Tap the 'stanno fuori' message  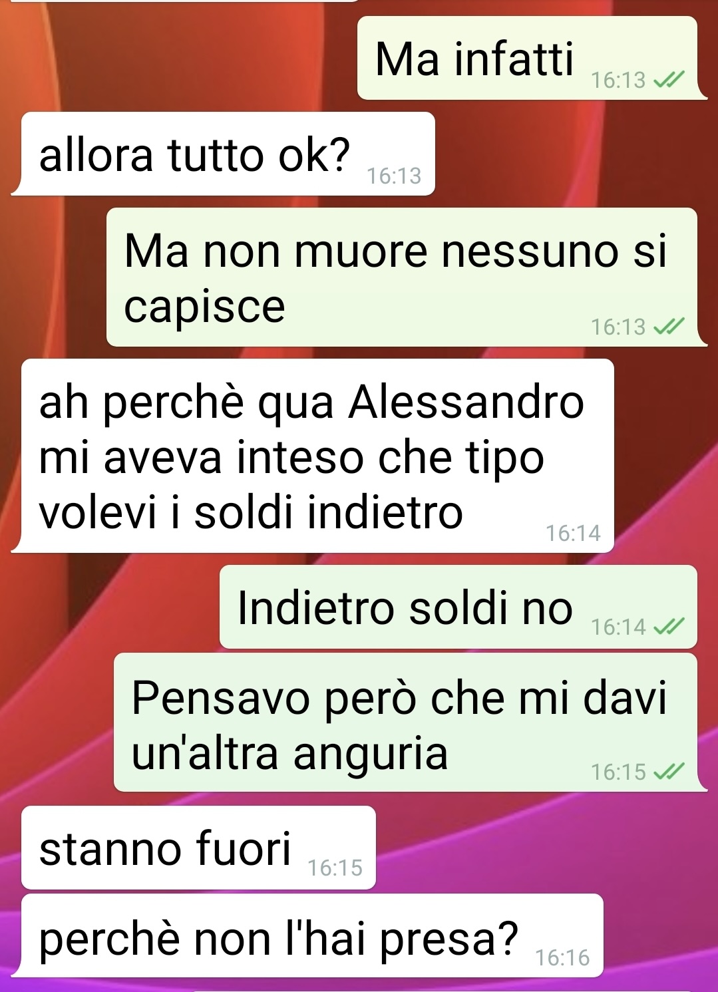(x=198, y=848)
